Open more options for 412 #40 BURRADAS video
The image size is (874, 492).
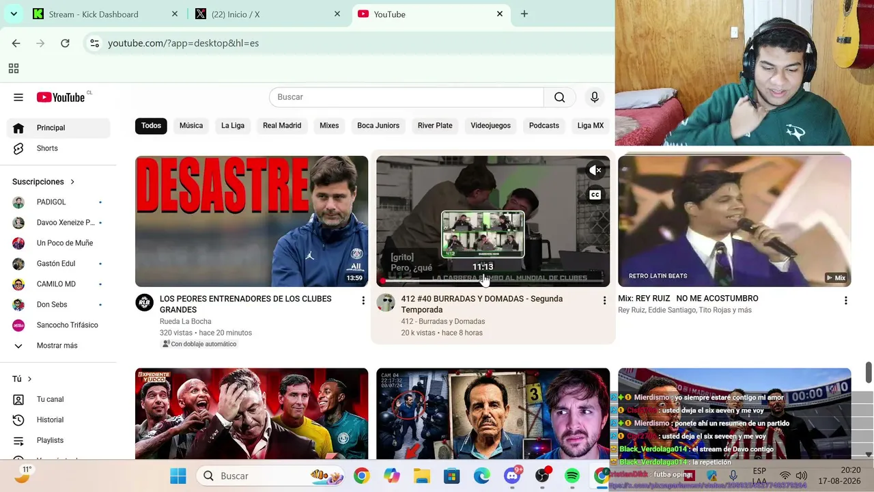coord(604,301)
